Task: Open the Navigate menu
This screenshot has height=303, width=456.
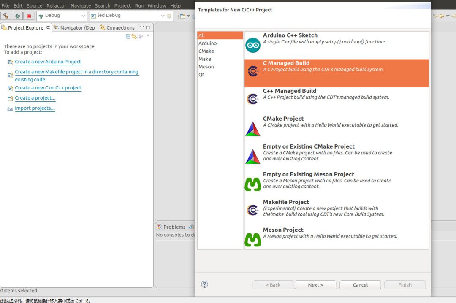Action: (81, 5)
